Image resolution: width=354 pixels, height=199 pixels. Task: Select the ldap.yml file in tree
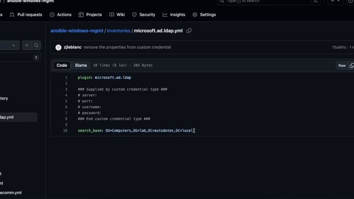[x=18, y=117]
